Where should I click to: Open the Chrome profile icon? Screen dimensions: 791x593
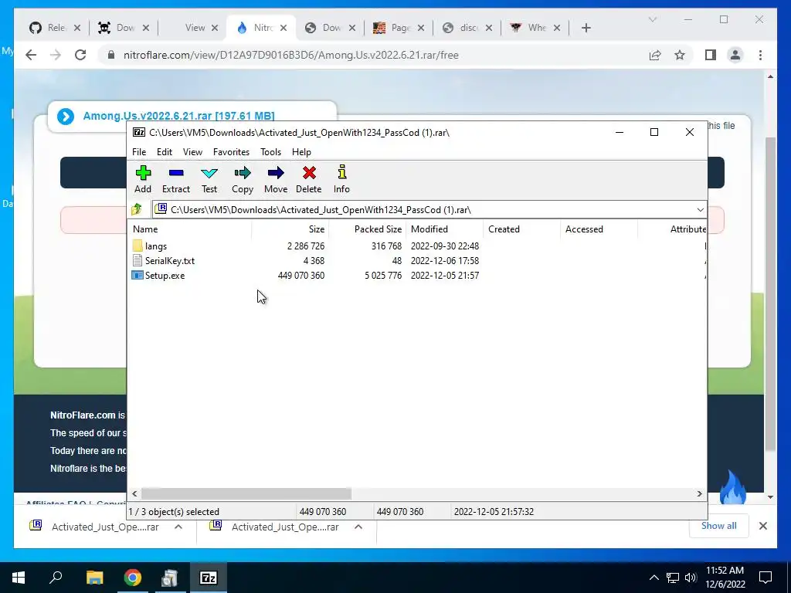(x=735, y=55)
